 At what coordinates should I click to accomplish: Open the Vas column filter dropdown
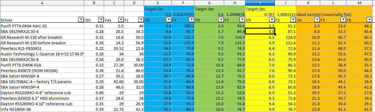point(121,20)
